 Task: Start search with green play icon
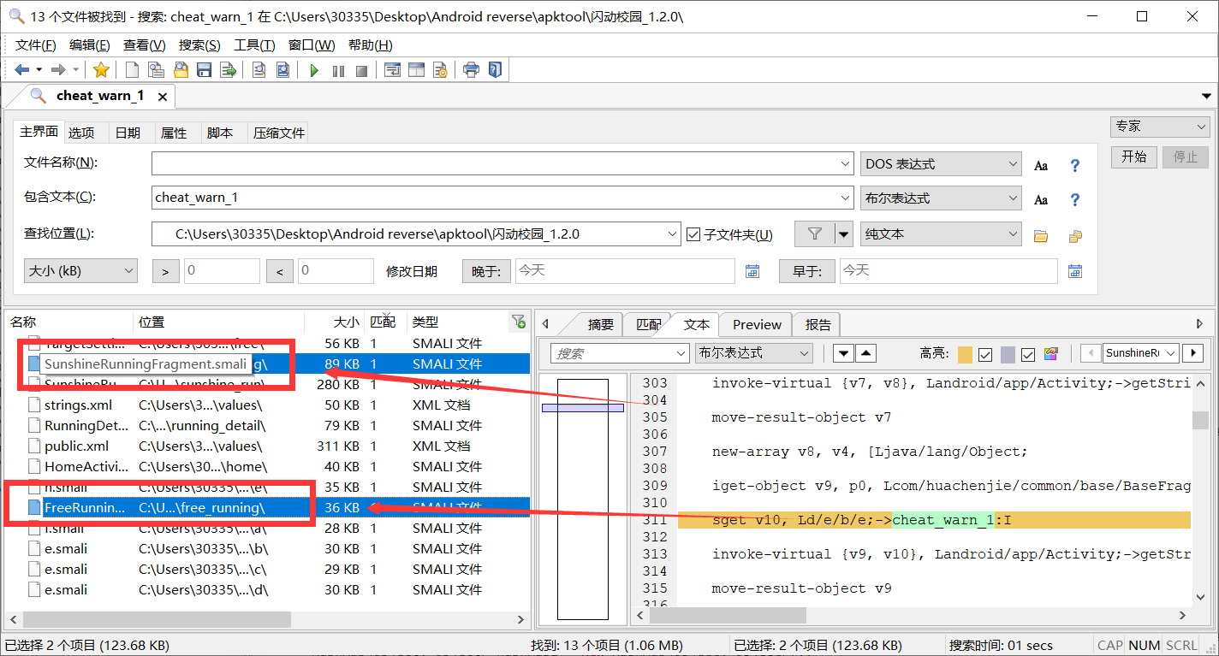click(x=314, y=70)
